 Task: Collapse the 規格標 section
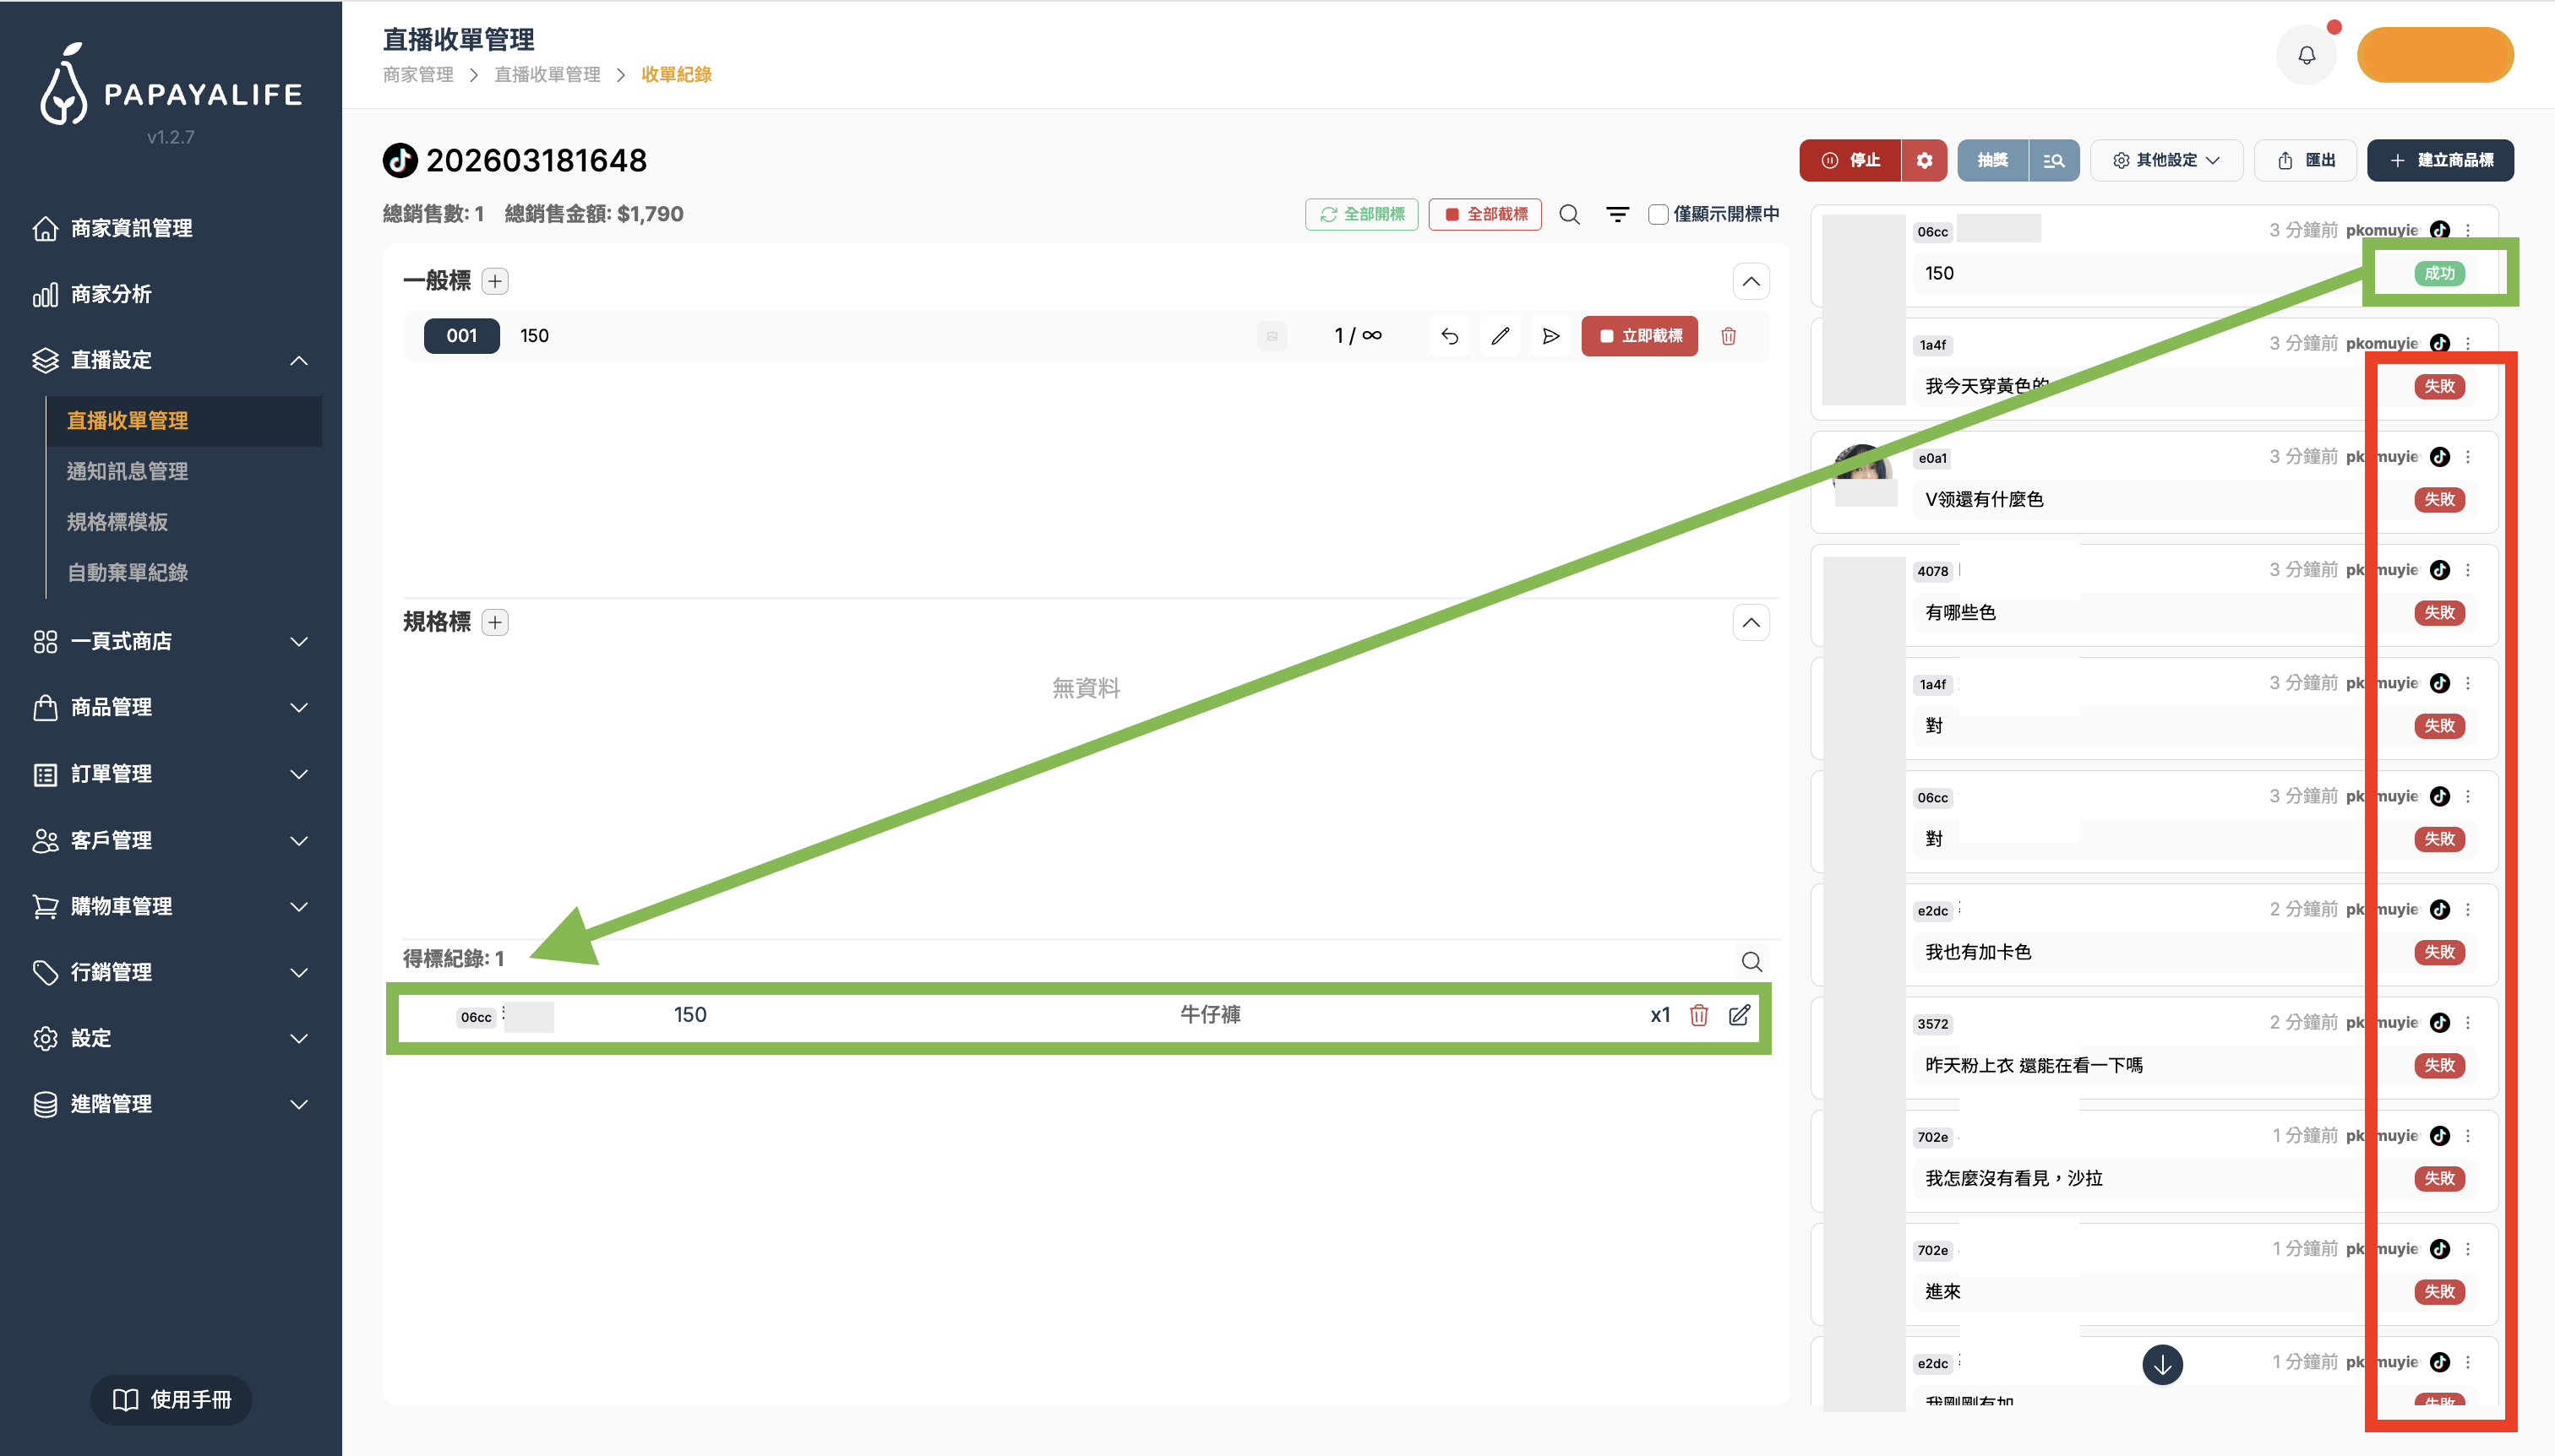click(x=1751, y=623)
